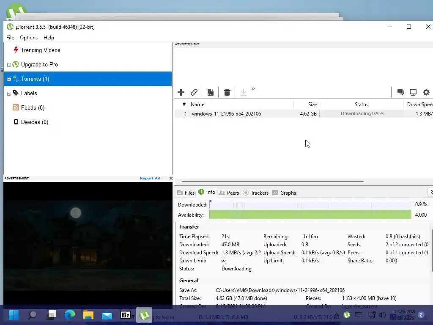Switch to the Info tab
Viewport: 433px width, 325px height.
click(207, 192)
